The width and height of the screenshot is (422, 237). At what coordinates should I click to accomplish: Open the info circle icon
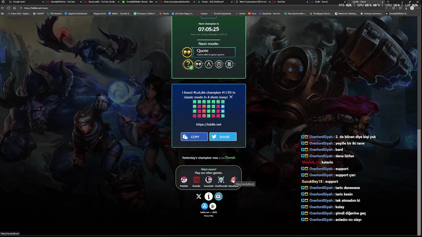coord(209,197)
